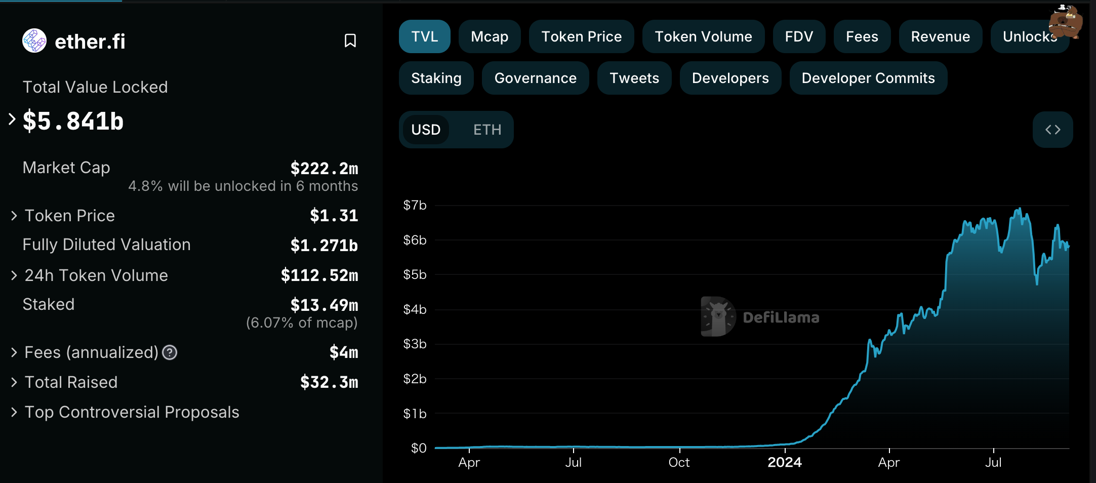This screenshot has width=1096, height=483.
Task: Click the $7b y-axis label
Action: (415, 205)
